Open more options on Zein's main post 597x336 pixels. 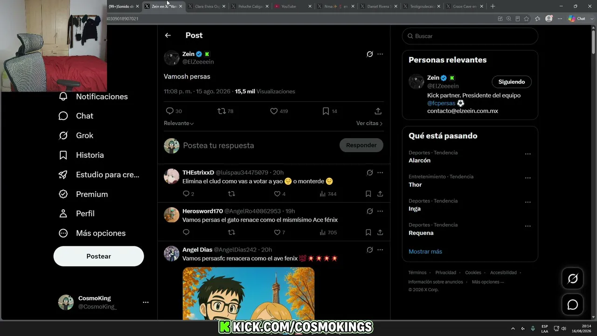point(380,54)
